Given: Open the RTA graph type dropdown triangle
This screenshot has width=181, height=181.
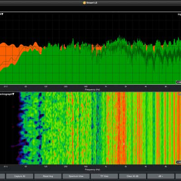Looking at the screenshot, I should pyautogui.click(x=2, y=14).
